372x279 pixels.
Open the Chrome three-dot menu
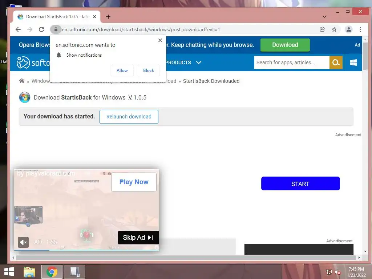(361, 29)
